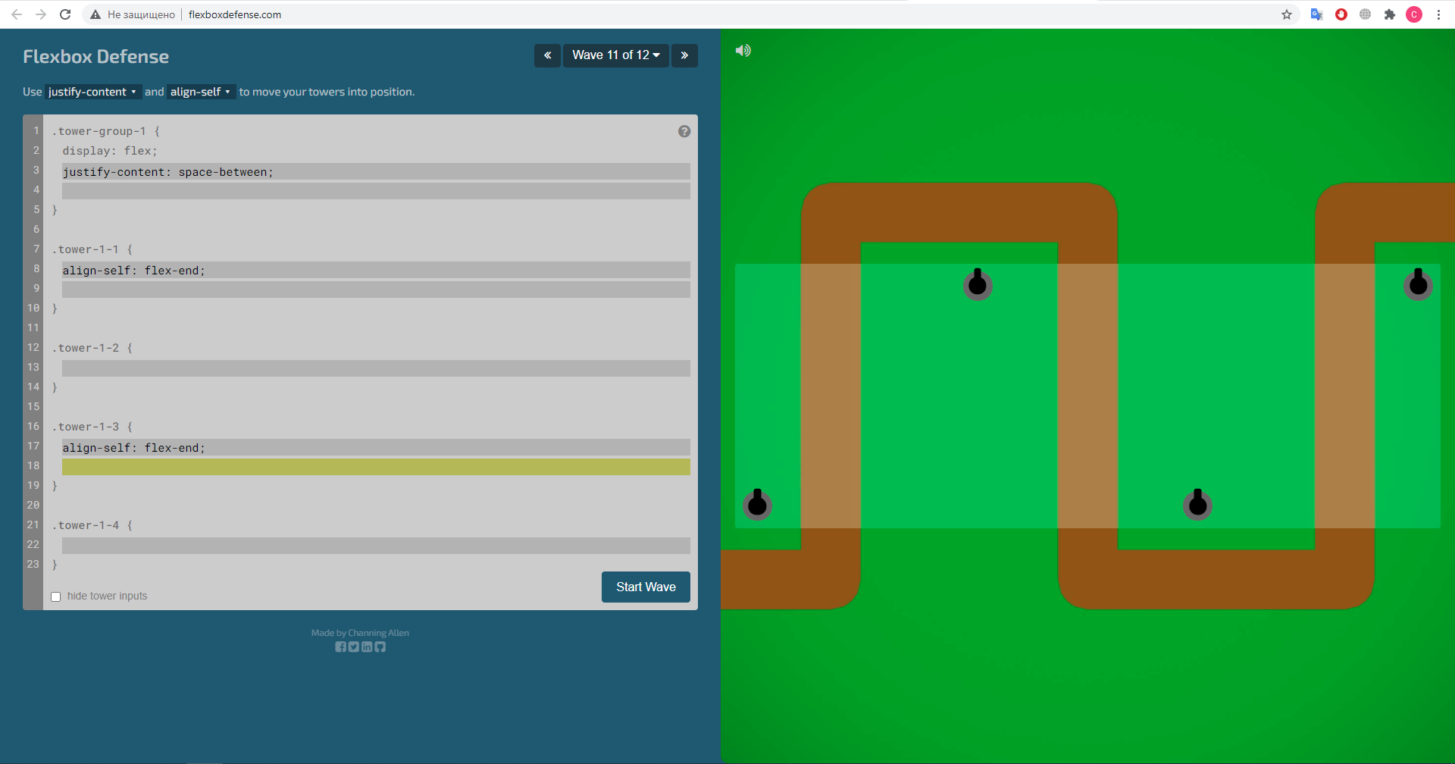View the not-secure site info warning
The image size is (1455, 764).
(x=133, y=14)
